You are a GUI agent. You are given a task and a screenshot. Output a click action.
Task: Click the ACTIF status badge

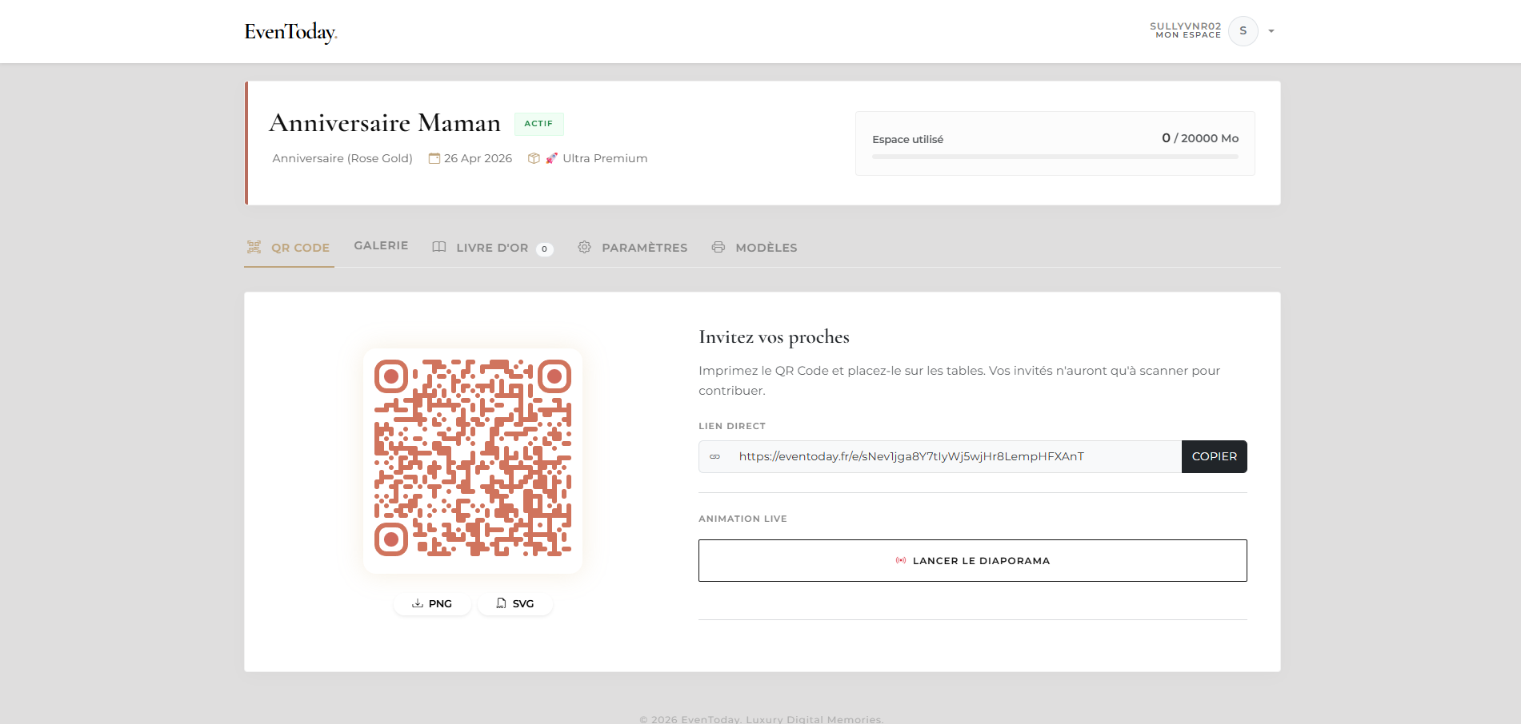(538, 124)
